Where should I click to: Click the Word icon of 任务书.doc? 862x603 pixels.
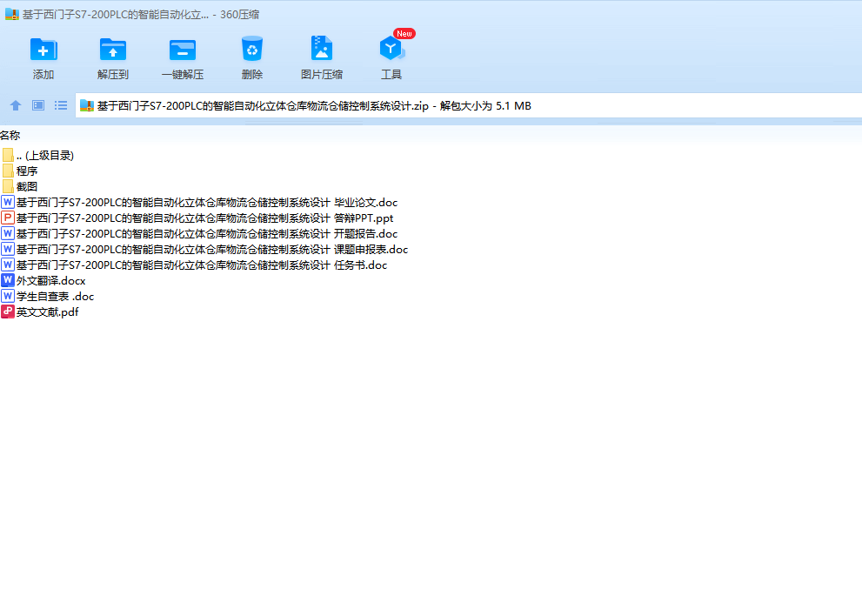tap(8, 265)
